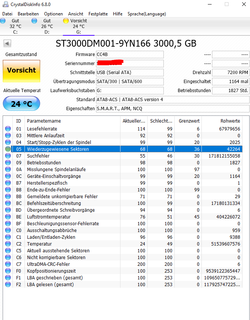
Task: Click the Aktueller... column header
Action: [x=134, y=121]
